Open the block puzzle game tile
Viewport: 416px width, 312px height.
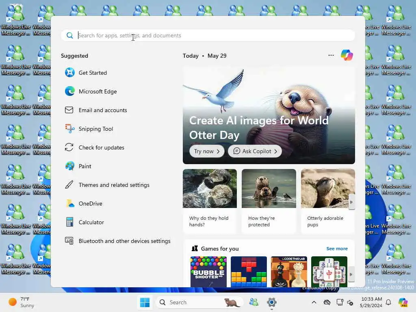[249, 272]
